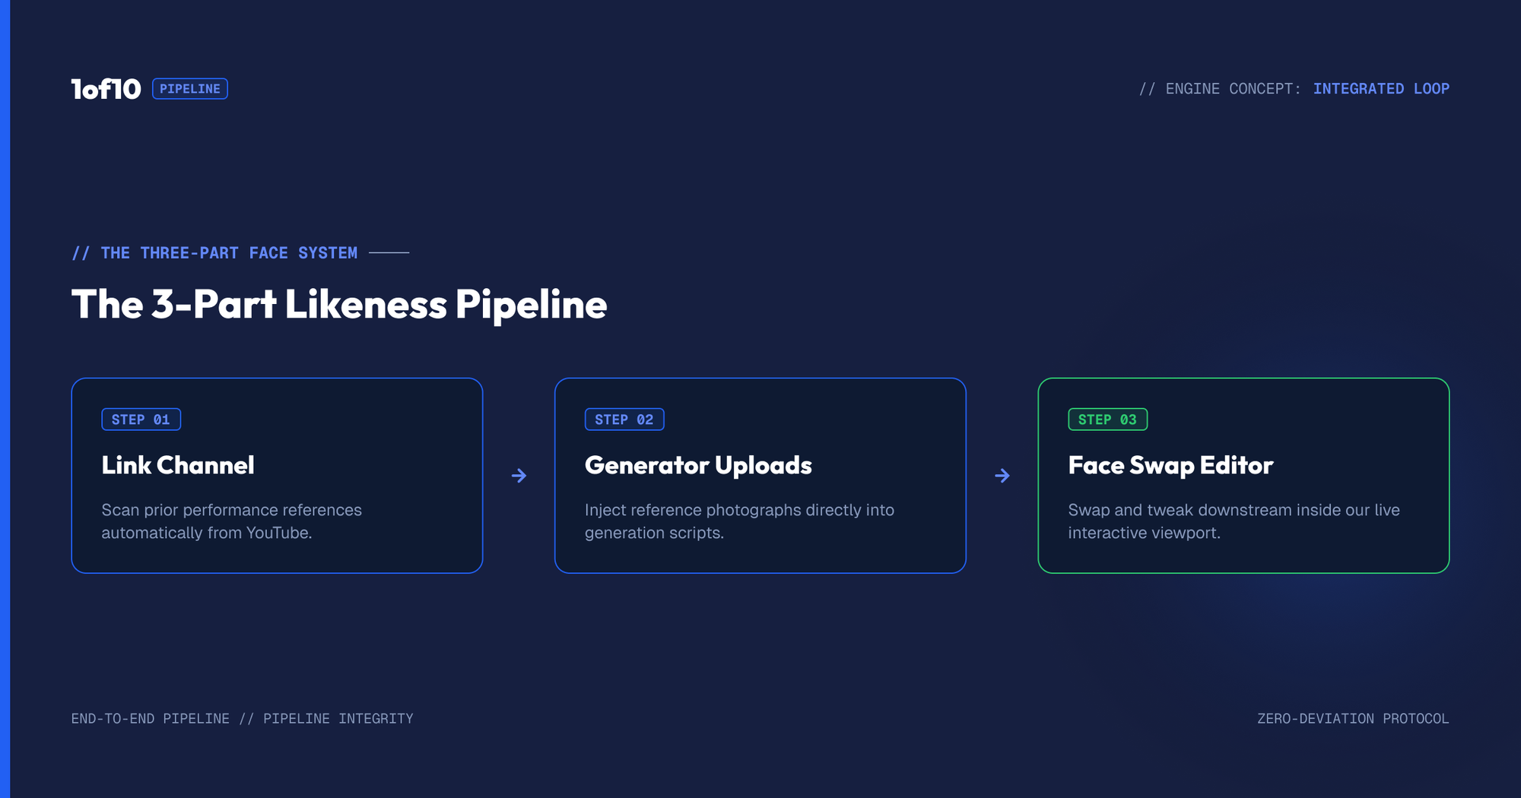Select the green STEP 03 badge

tap(1107, 420)
